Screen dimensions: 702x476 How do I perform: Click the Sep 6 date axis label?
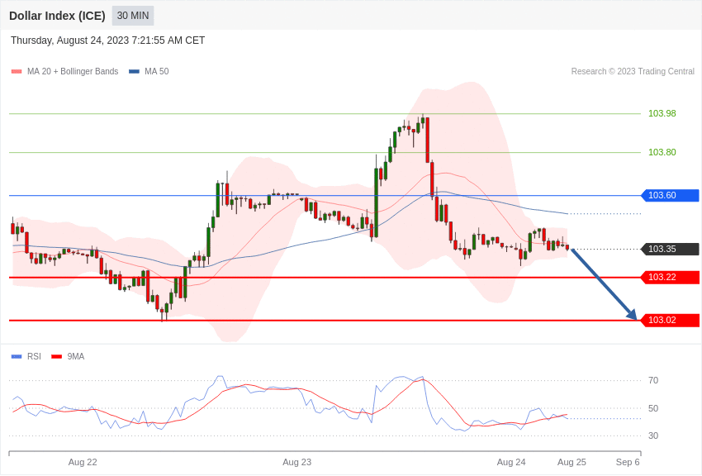tap(628, 462)
